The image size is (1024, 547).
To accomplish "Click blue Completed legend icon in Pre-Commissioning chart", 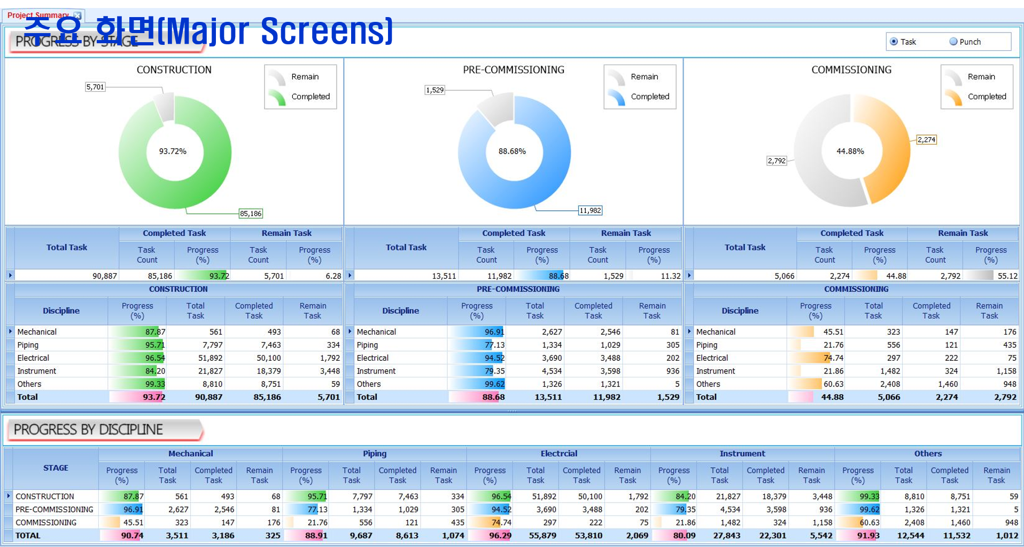I will pyautogui.click(x=617, y=97).
